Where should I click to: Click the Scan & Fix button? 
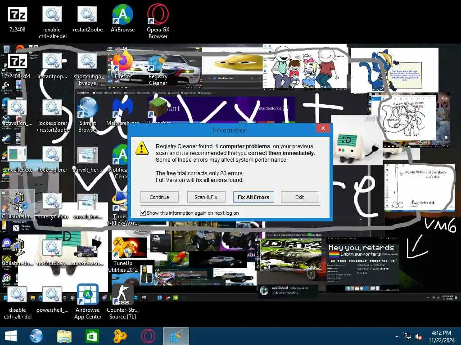(x=206, y=197)
